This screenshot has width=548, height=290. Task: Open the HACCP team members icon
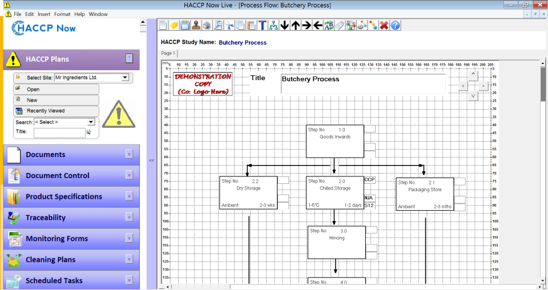point(351,25)
